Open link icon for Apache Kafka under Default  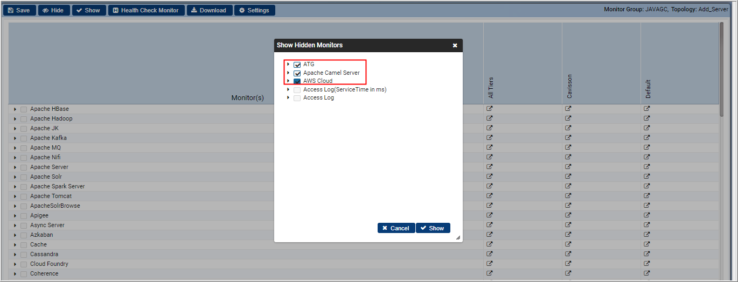pyautogui.click(x=647, y=138)
